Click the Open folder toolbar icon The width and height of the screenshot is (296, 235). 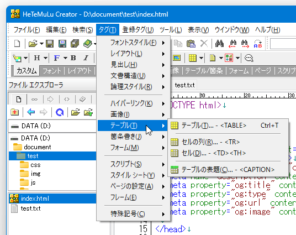pyautogui.click(x=33, y=44)
